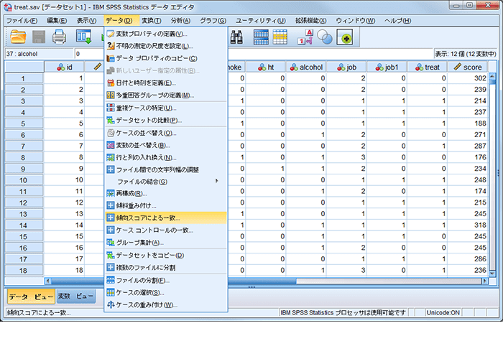
Task: Select 傾向スコアによる一致 menu entry
Action: (x=166, y=218)
